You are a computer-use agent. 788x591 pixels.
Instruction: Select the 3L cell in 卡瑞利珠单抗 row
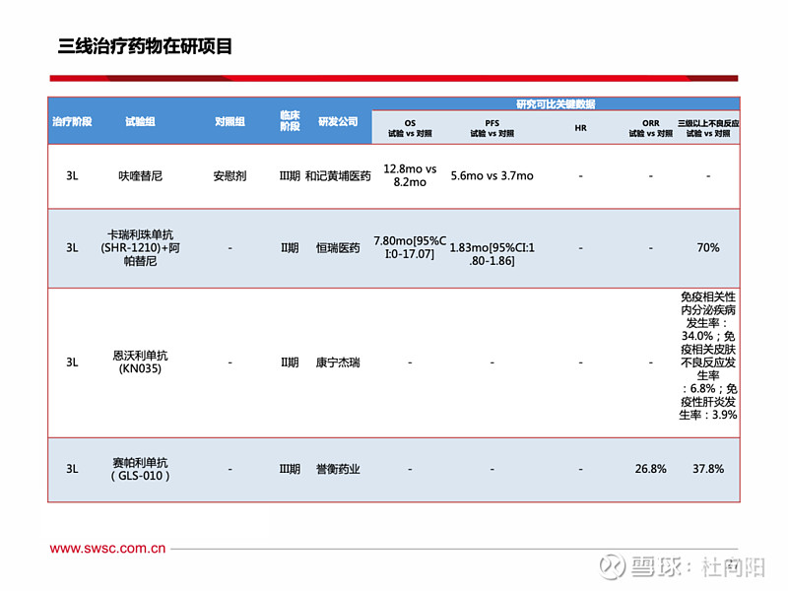pos(72,248)
